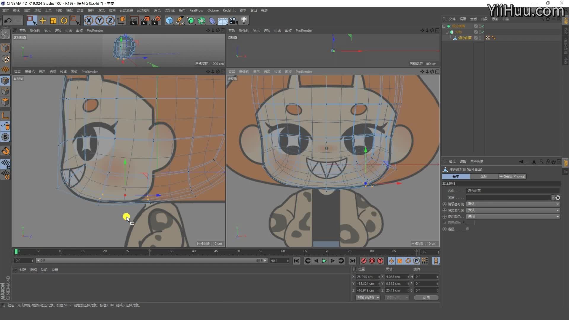The height and width of the screenshot is (320, 569).
Task: Toggle Z axis lock
Action: 110,20
